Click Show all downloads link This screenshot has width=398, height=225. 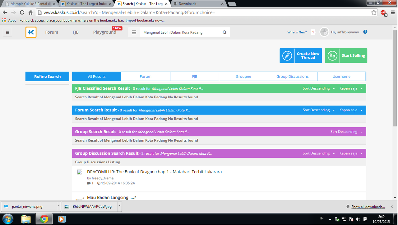point(368,207)
